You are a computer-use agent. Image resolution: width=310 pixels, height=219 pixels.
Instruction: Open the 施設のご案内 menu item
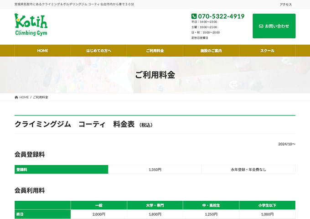coord(211,51)
